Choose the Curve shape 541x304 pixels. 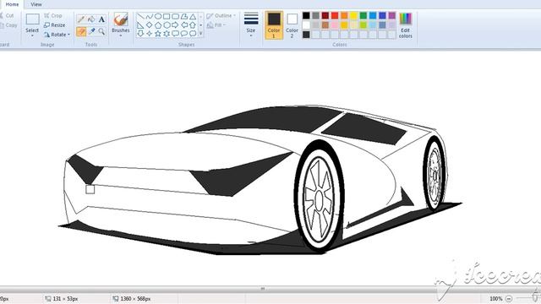[x=149, y=16]
